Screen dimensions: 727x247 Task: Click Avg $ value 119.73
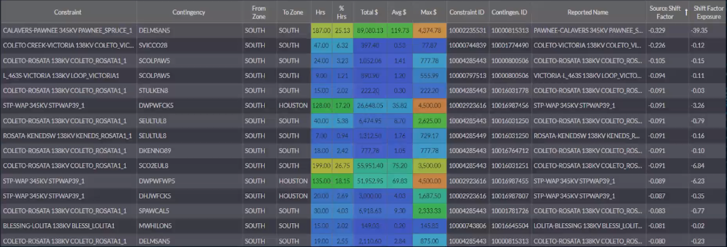pyautogui.click(x=400, y=31)
